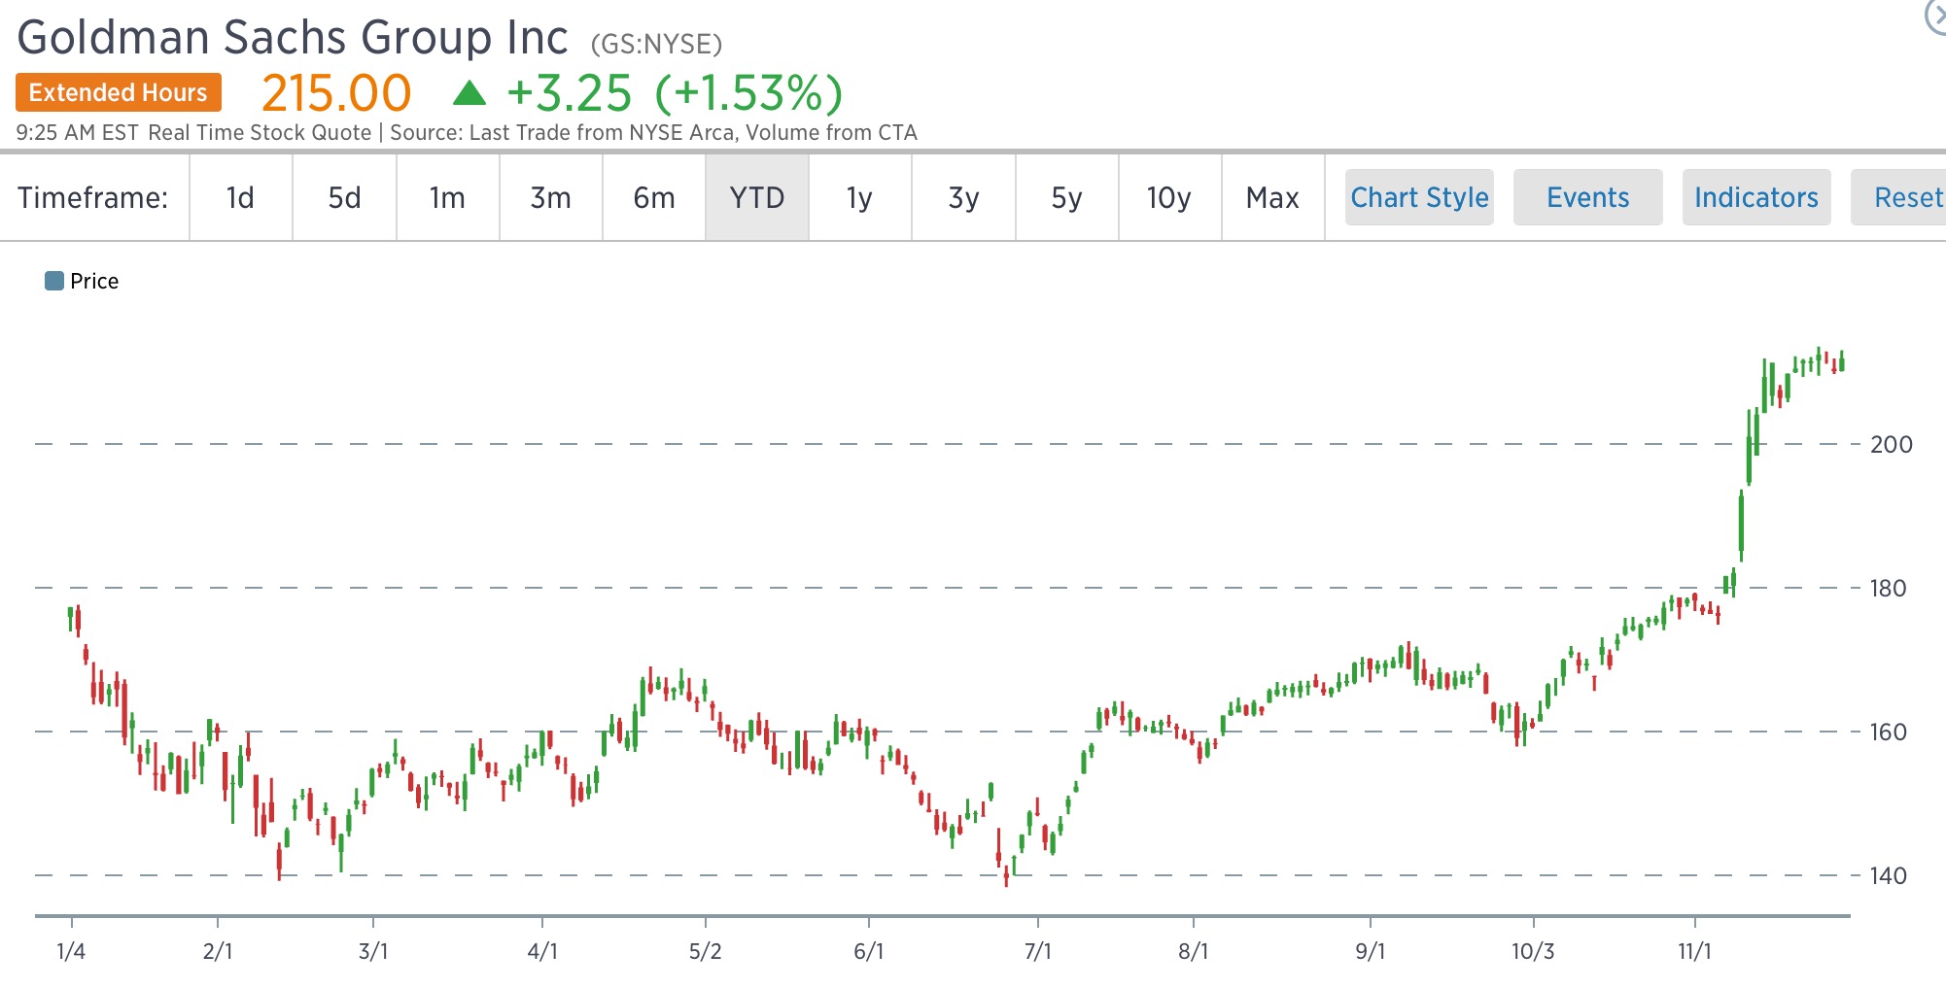Click the Timeframe: label
The height and width of the screenshot is (988, 1946).
[93, 197]
